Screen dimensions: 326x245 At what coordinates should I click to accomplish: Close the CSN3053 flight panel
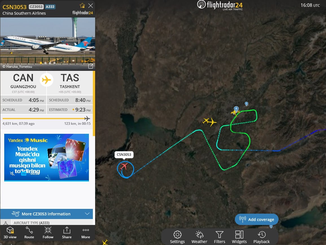pos(91,6)
